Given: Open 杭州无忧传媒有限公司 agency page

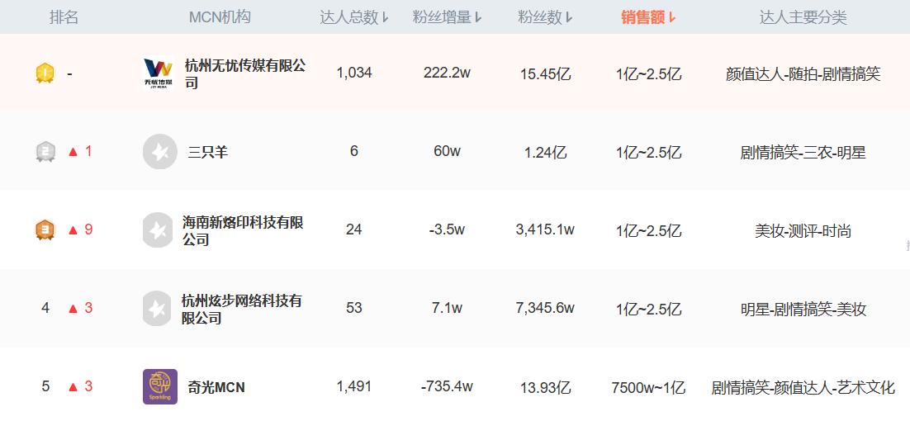Looking at the screenshot, I should coord(244,73).
